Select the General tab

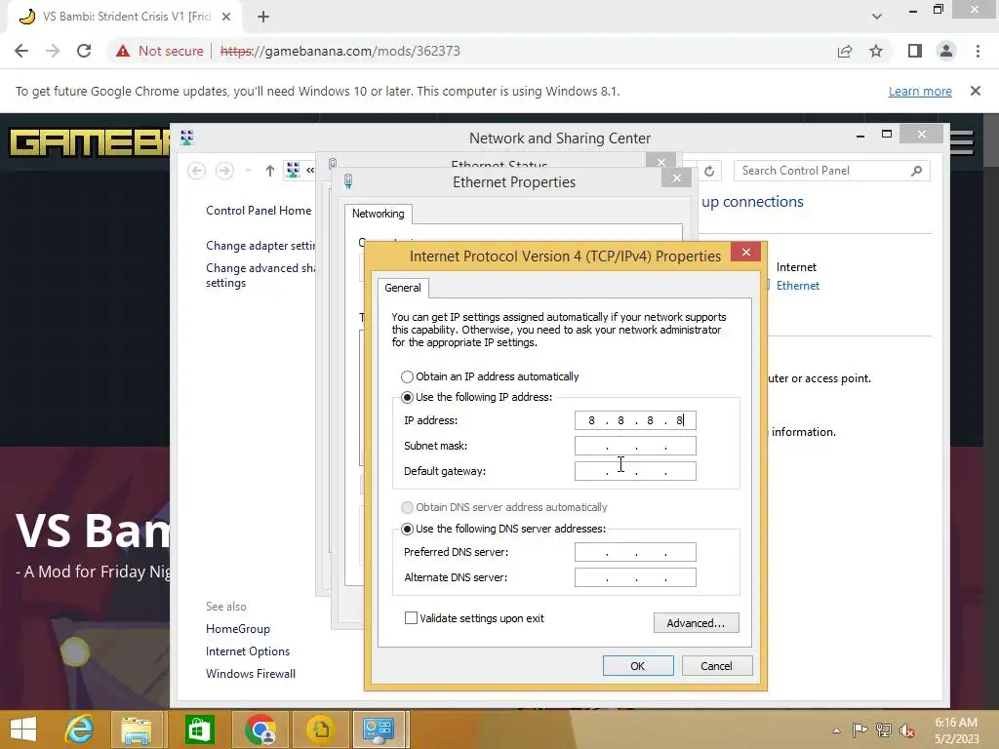pos(403,288)
